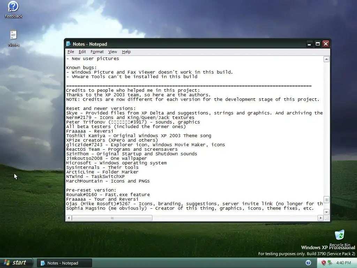357x268 pixels.
Task: Click the Rounak#0160 Fast.exe line
Action: point(108,195)
